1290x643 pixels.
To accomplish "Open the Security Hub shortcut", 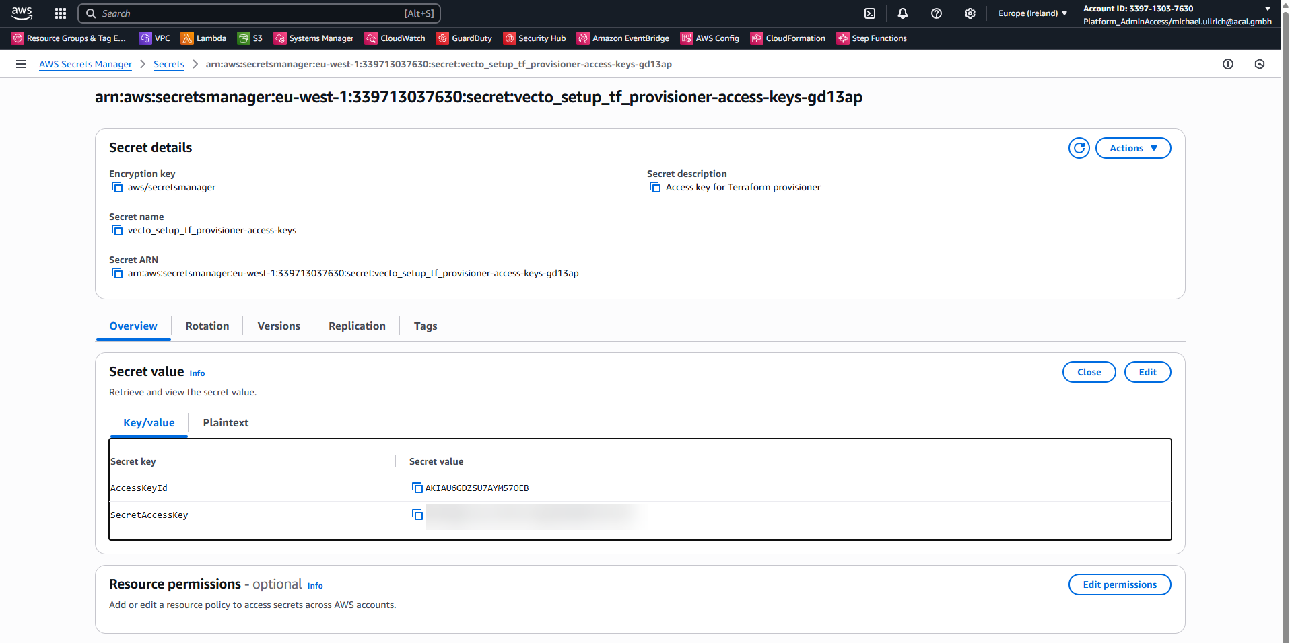I will pos(535,38).
